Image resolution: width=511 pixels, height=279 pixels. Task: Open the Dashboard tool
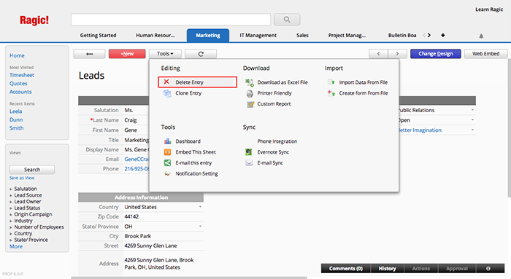click(x=188, y=141)
